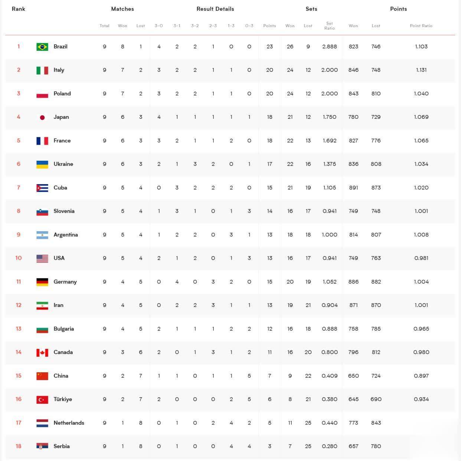Open the Italy team link

59,70
